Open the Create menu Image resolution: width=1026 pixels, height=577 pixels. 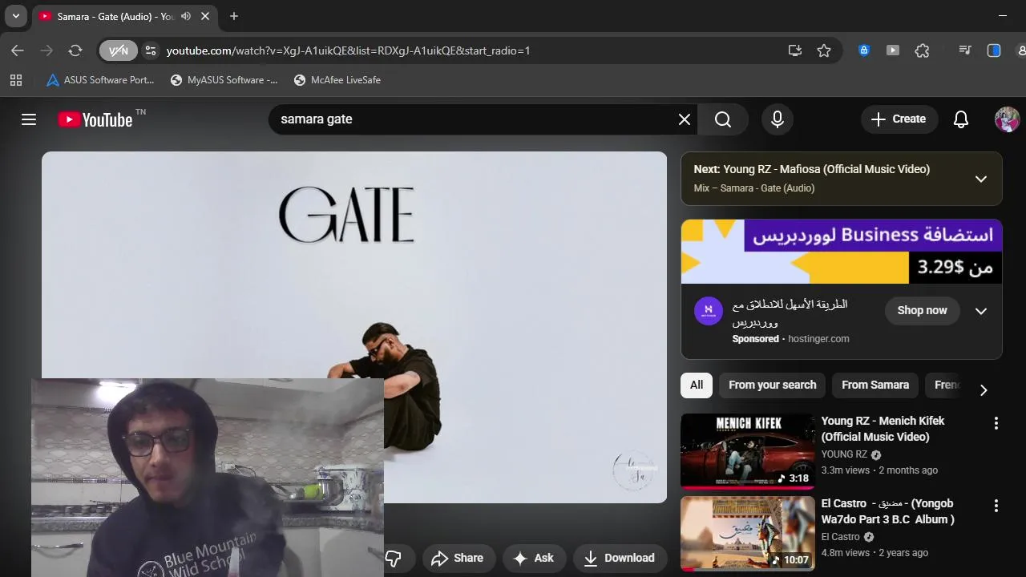point(899,119)
